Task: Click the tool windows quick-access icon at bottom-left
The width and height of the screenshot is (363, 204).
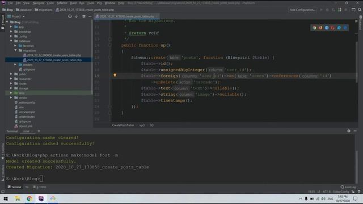Action: click(x=3, y=192)
